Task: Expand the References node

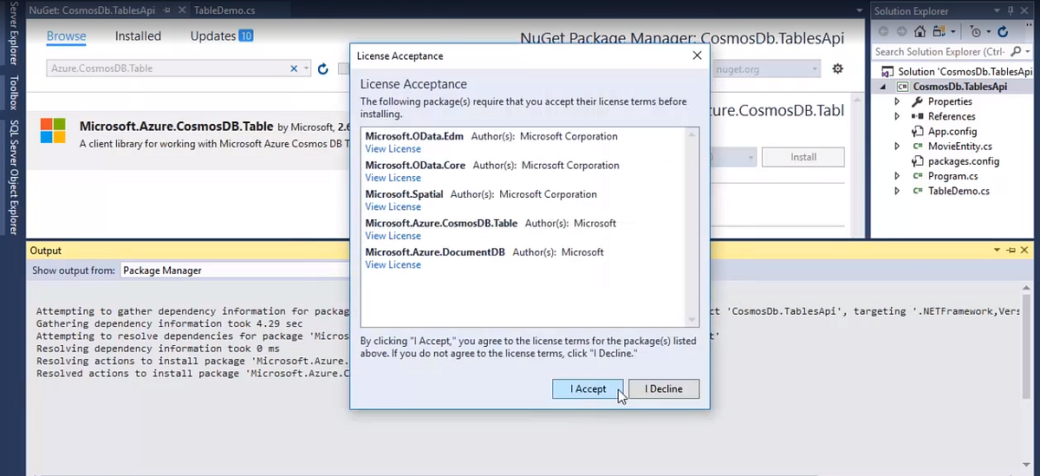Action: (x=897, y=116)
